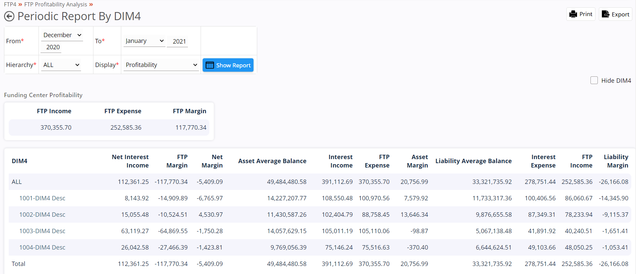
Task: Click the Periodic Report By DIM4 title
Action: coord(79,16)
